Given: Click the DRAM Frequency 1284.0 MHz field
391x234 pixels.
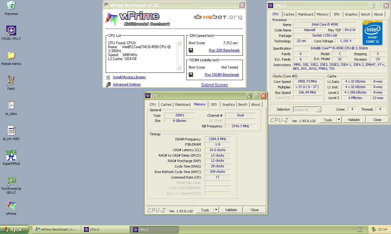Looking at the screenshot, I should coord(217,139).
